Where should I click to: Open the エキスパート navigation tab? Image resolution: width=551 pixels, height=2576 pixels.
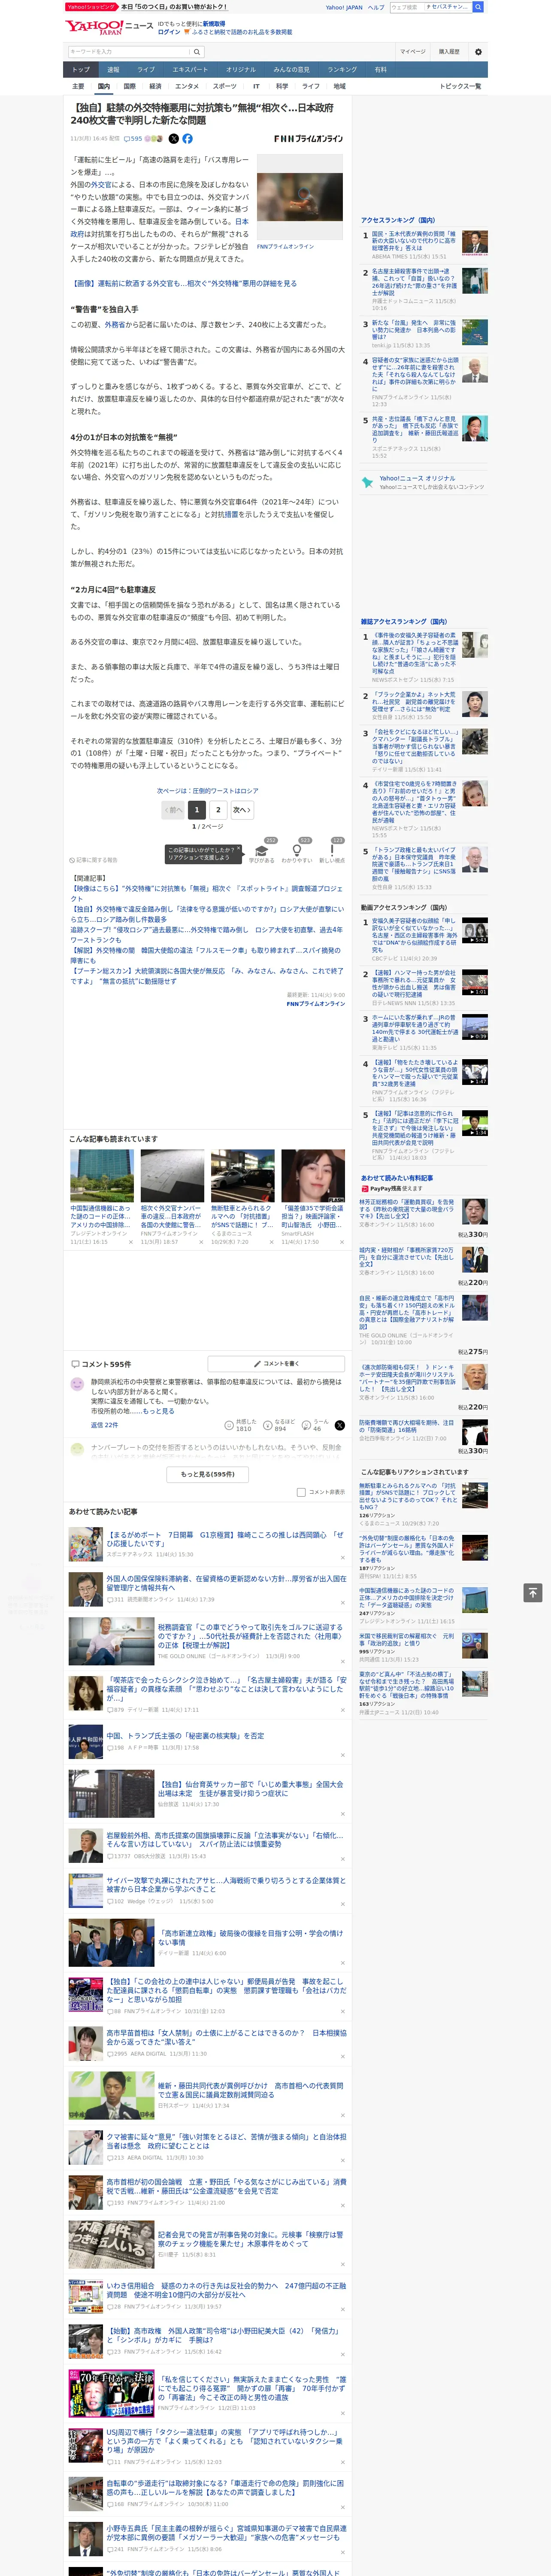point(190,70)
